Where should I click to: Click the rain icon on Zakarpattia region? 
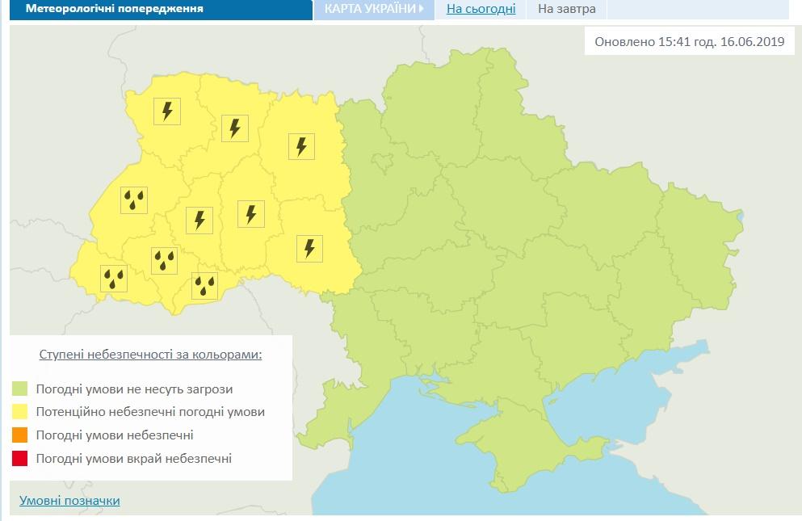pyautogui.click(x=114, y=279)
